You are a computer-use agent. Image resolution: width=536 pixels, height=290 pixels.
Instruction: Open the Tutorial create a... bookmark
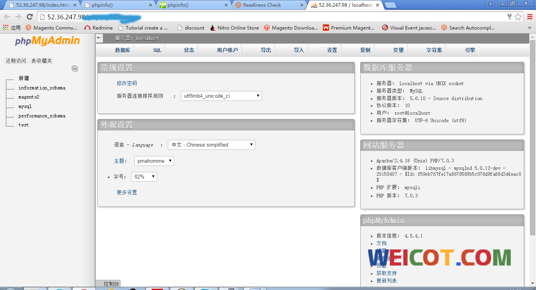pos(143,28)
